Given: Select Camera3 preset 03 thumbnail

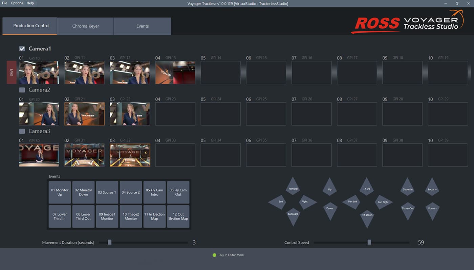Looking at the screenshot, I should point(130,155).
